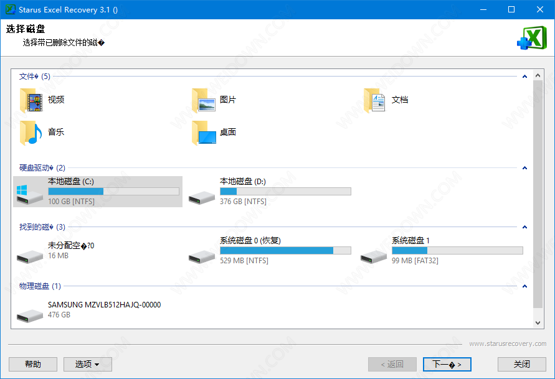The image size is (555, 379).
Task: Open the 图片 pictures folder icon
Action: [203, 100]
